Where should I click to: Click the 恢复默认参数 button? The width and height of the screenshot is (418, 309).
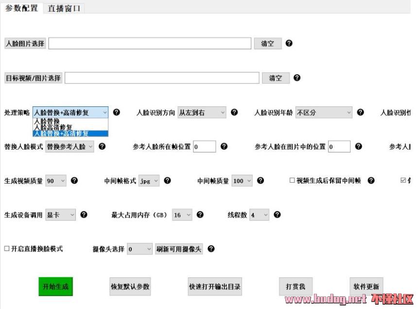(130, 287)
